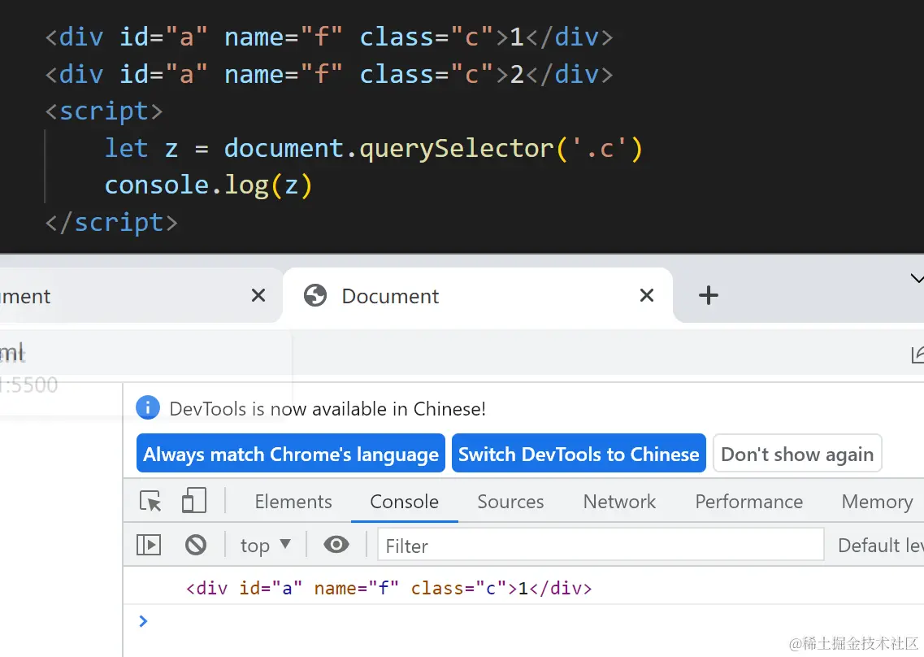Open the Sources tab
The width and height of the screenshot is (924, 657).
click(510, 502)
